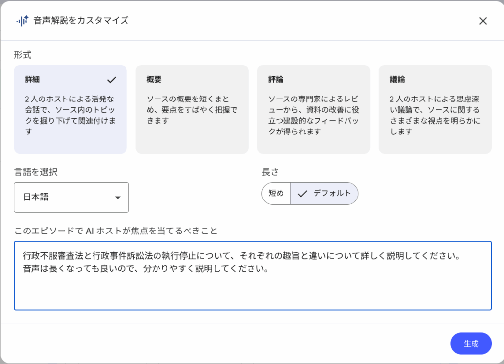Choose the 概要 format option

coord(192,109)
